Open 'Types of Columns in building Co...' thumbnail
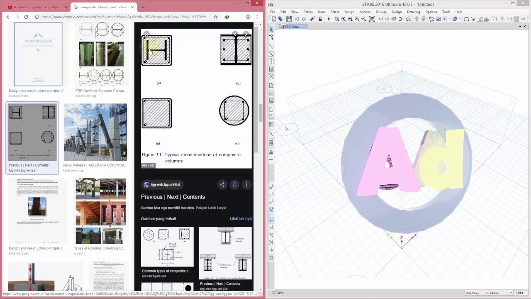The height and width of the screenshot is (299, 531). pos(100,211)
